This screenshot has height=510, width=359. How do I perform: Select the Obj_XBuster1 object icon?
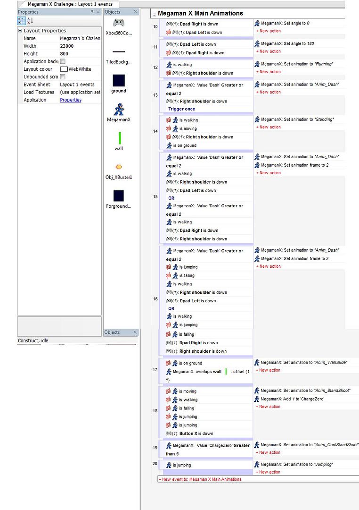pyautogui.click(x=119, y=167)
